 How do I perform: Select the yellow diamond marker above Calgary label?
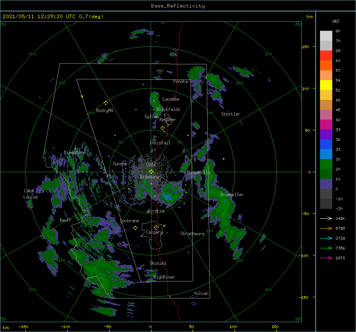pyautogui.click(x=156, y=227)
